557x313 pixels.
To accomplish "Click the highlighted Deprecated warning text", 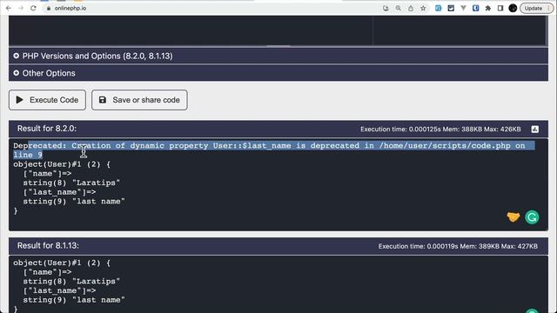I will coord(273,150).
